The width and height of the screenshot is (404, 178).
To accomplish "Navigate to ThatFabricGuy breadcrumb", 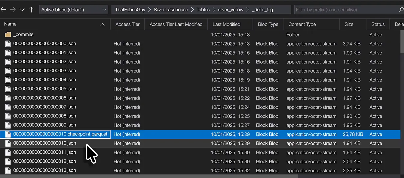I will point(130,10).
